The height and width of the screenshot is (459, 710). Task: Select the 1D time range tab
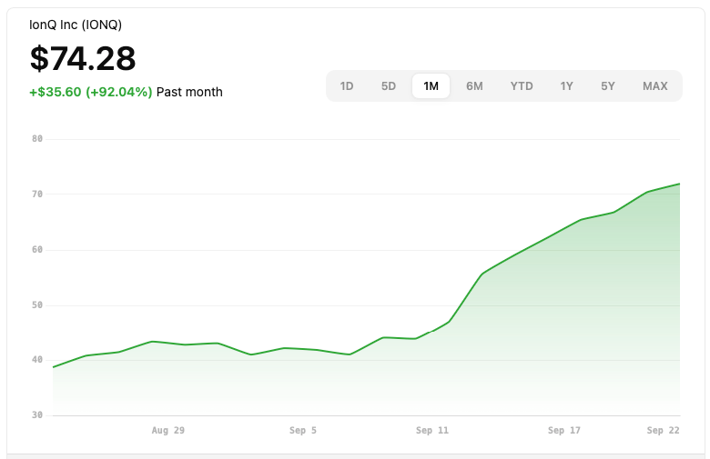[x=347, y=86]
